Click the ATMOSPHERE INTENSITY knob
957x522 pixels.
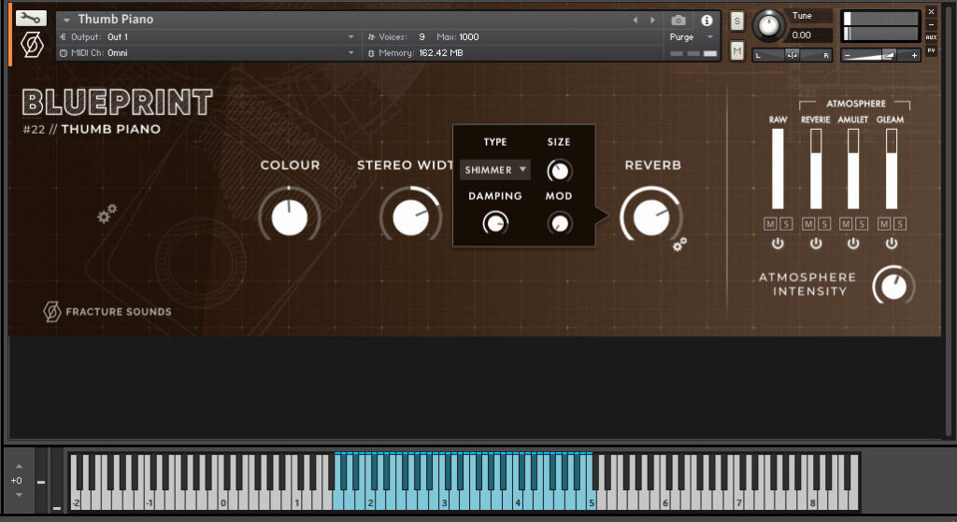pos(893,286)
